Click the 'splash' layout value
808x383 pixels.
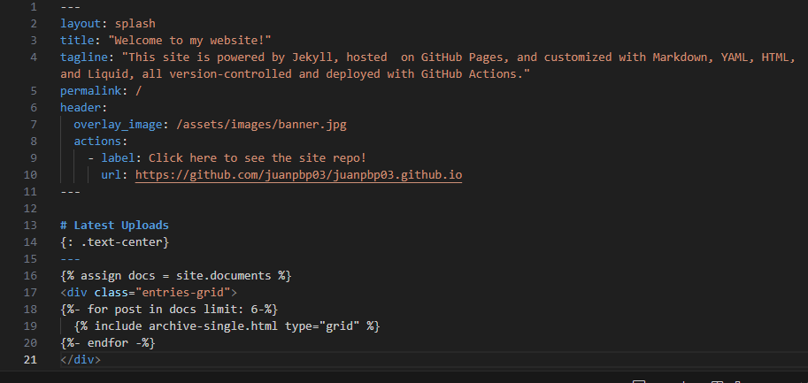click(x=135, y=24)
